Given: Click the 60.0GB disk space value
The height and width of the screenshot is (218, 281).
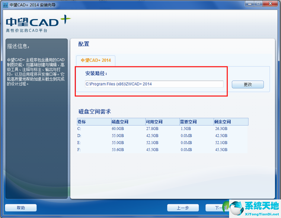Looking at the screenshot, I should coord(118,129).
